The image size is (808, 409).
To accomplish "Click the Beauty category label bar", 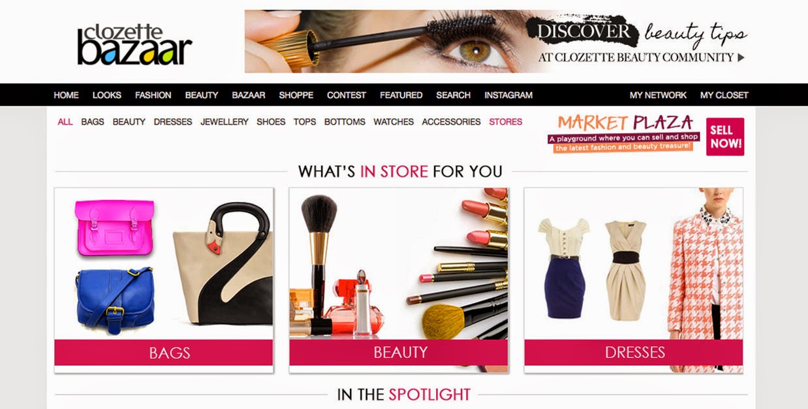I will pyautogui.click(x=399, y=352).
